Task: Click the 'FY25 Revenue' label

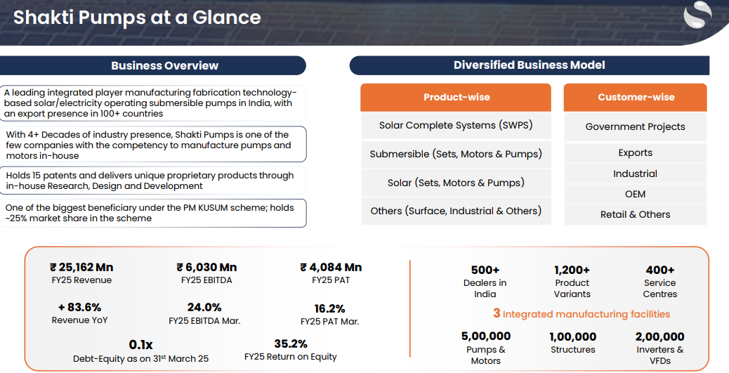Action: click(82, 280)
